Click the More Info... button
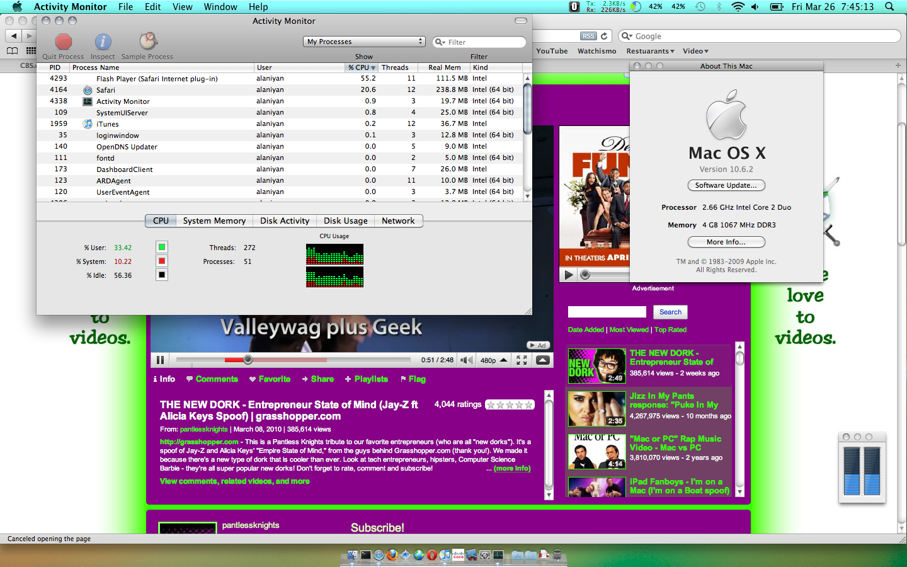This screenshot has width=907, height=567. (x=726, y=242)
